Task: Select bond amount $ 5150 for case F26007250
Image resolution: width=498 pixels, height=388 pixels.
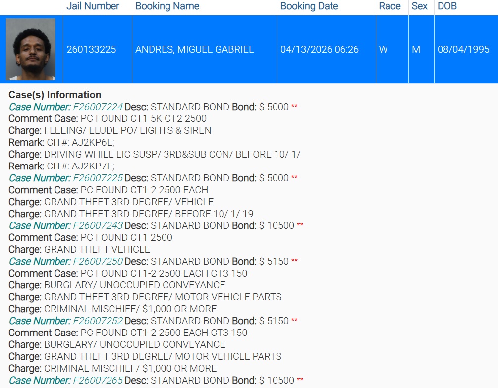Action: coord(274,261)
